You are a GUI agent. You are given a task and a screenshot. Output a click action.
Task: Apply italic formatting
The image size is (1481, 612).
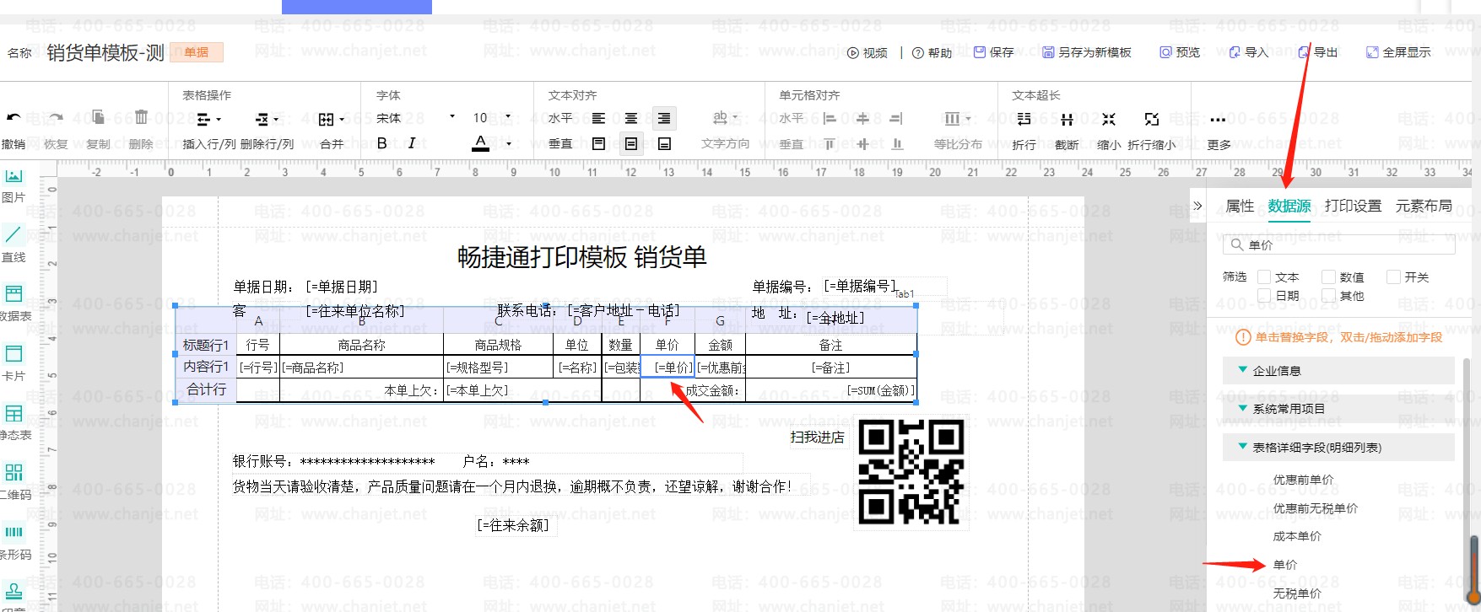412,143
